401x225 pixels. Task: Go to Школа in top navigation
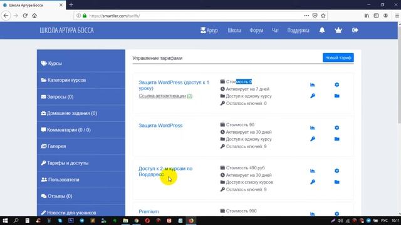point(234,31)
